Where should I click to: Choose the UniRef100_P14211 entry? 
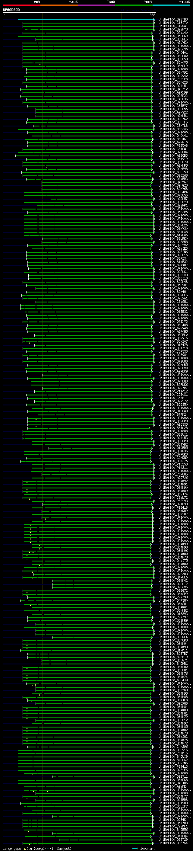point(173,467)
